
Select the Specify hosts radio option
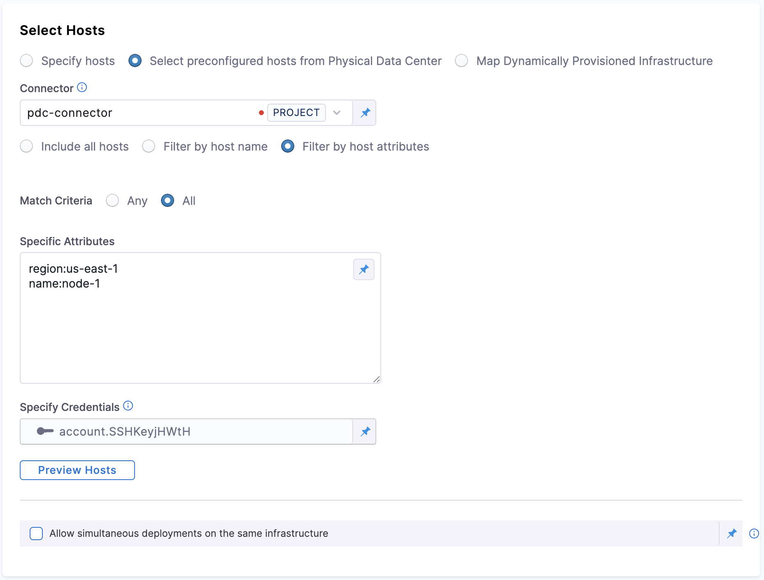tap(27, 61)
